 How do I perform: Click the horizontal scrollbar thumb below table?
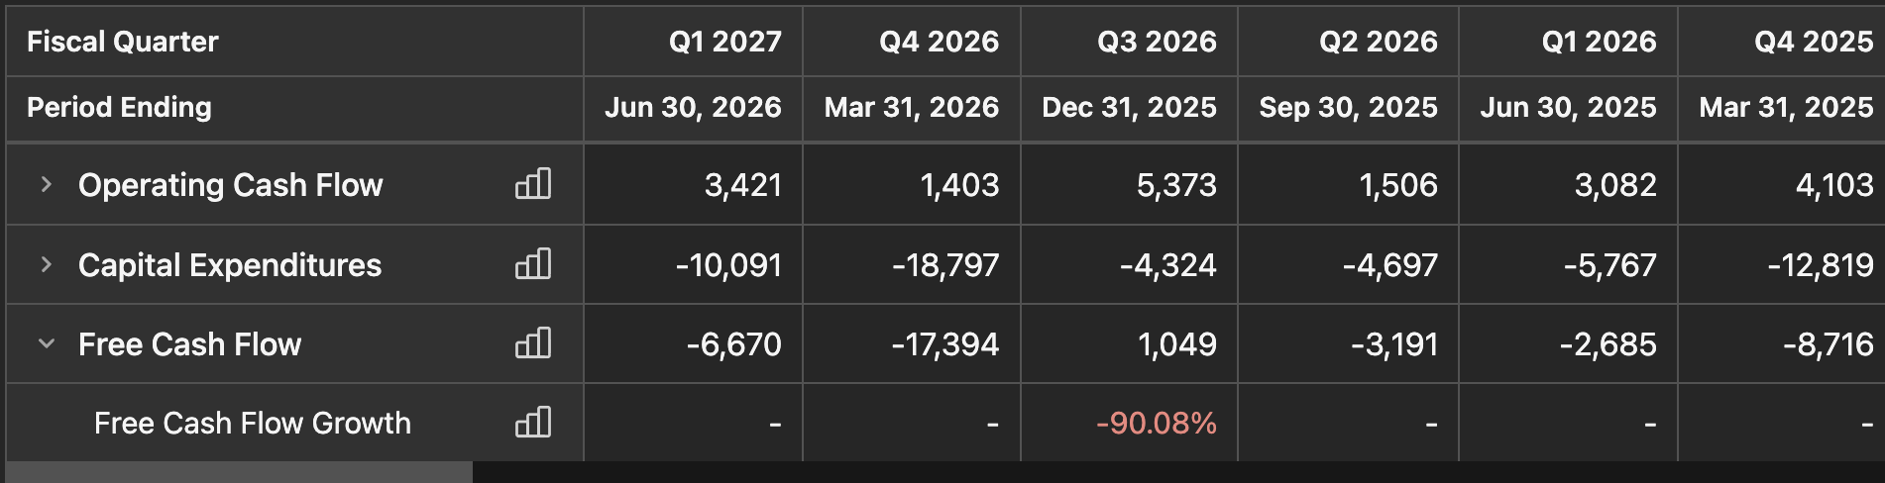pyautogui.click(x=239, y=472)
